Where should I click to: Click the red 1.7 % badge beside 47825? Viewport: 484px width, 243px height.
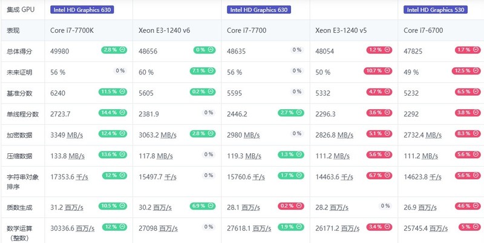point(468,50)
